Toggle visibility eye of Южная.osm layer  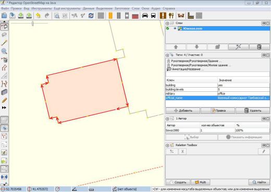(175, 28)
